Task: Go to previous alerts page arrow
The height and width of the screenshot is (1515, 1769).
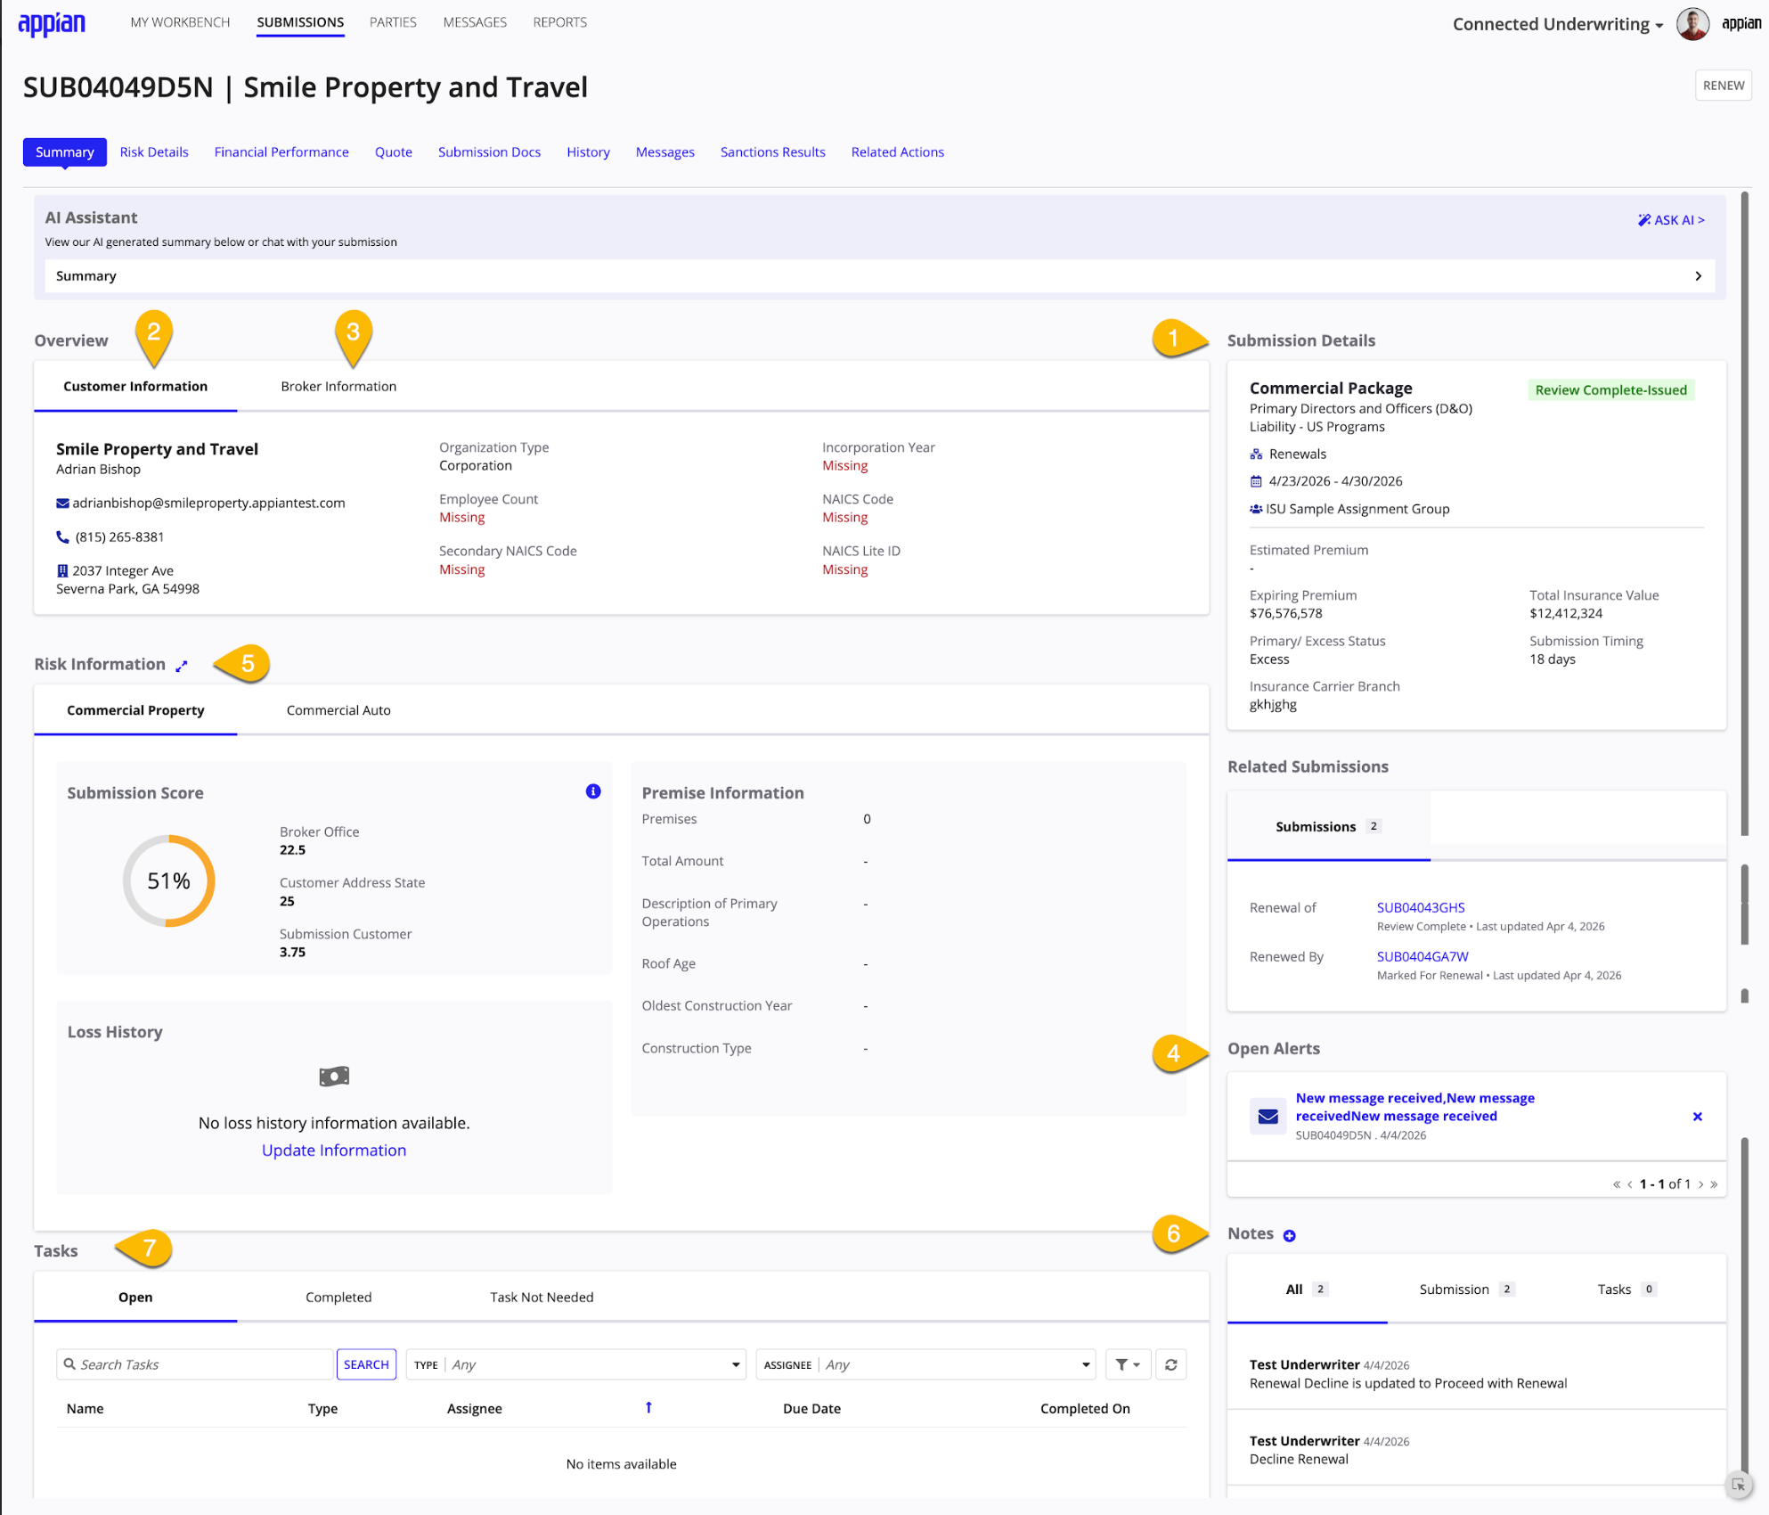Action: pos(1630,1184)
